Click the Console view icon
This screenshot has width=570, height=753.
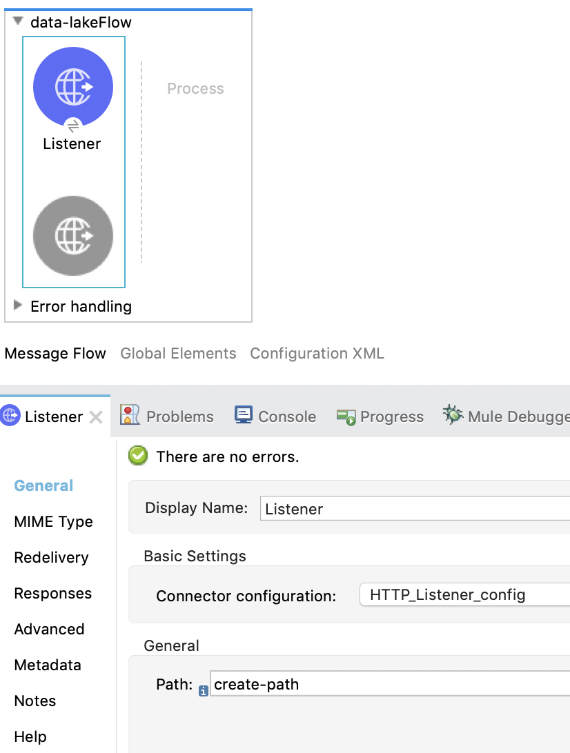coord(243,414)
